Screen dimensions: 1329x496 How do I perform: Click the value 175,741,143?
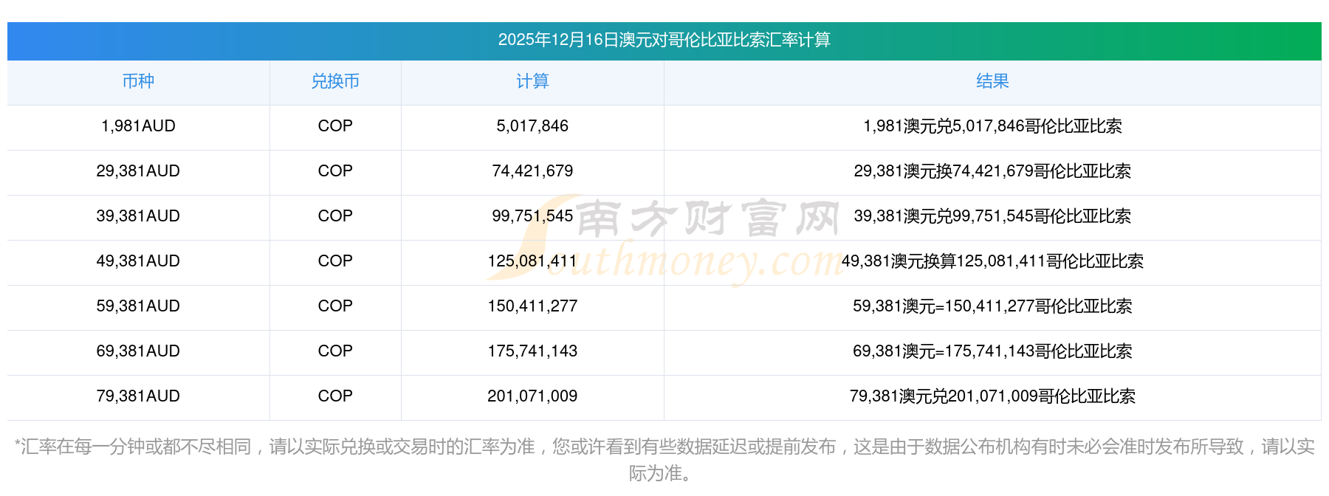(532, 351)
